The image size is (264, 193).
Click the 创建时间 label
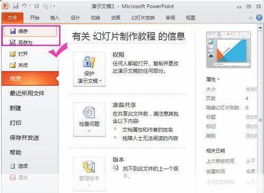(x=216, y=171)
